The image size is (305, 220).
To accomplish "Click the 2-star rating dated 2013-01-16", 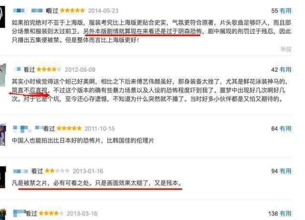I will (57, 171).
